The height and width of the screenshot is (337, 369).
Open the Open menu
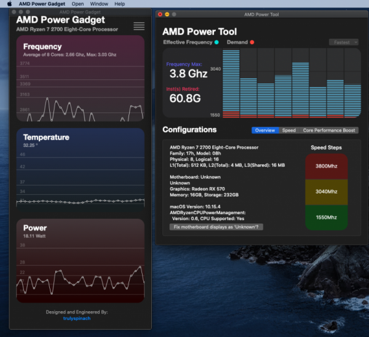point(77,4)
